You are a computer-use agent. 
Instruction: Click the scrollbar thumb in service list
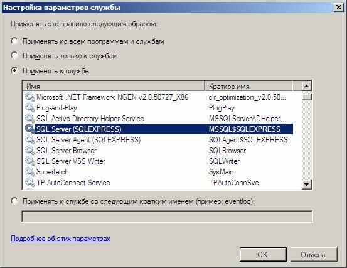tap(306, 97)
